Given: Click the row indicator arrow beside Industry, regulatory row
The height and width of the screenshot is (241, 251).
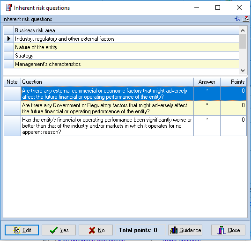Looking at the screenshot, I should coord(9,39).
